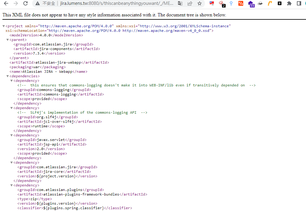Go back to the previous page

[6, 3]
